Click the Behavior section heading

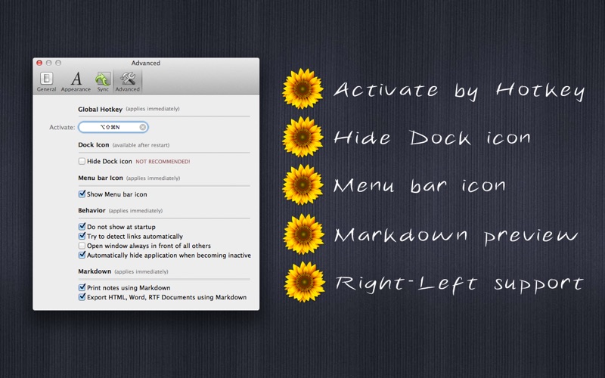coord(92,210)
